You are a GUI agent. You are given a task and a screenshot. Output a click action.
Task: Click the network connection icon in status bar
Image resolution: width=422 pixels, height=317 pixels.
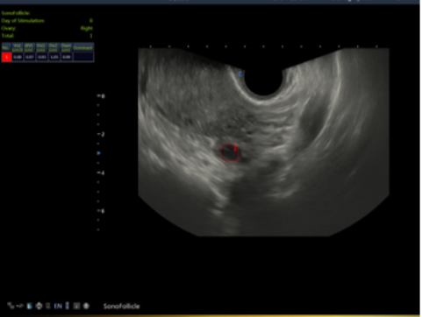pos(11,306)
